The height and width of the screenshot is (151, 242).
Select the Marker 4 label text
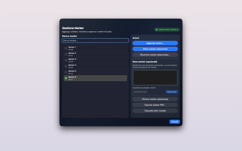point(72,65)
